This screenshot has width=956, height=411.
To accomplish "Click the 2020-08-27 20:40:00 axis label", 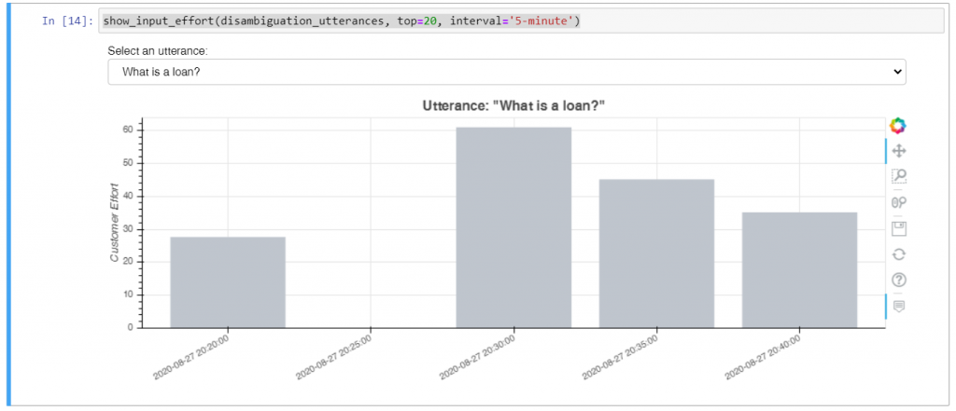I will coord(762,356).
